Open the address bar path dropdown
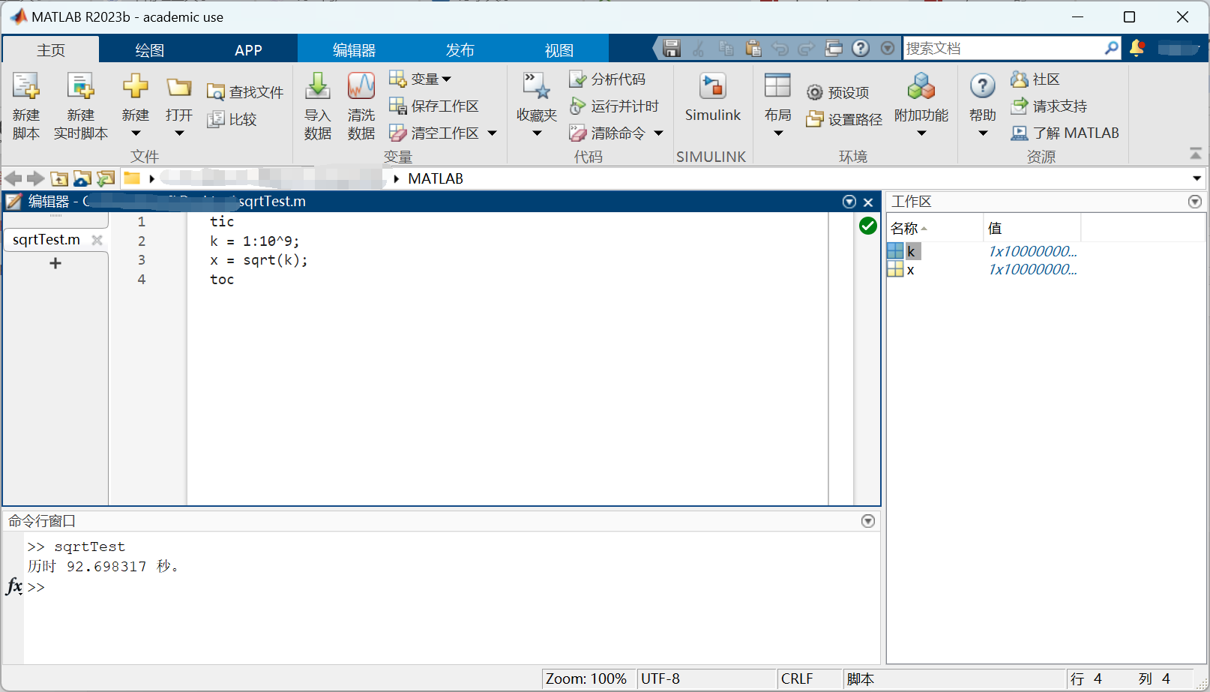 pyautogui.click(x=1197, y=178)
